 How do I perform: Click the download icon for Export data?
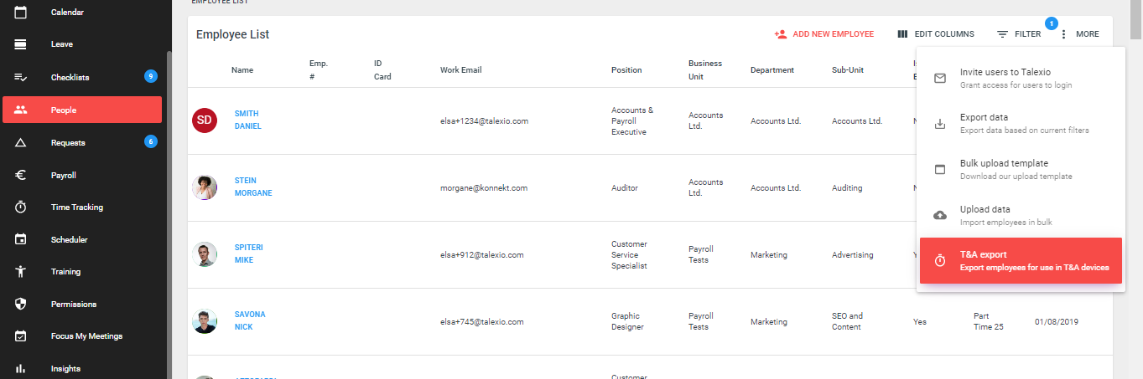tap(940, 124)
